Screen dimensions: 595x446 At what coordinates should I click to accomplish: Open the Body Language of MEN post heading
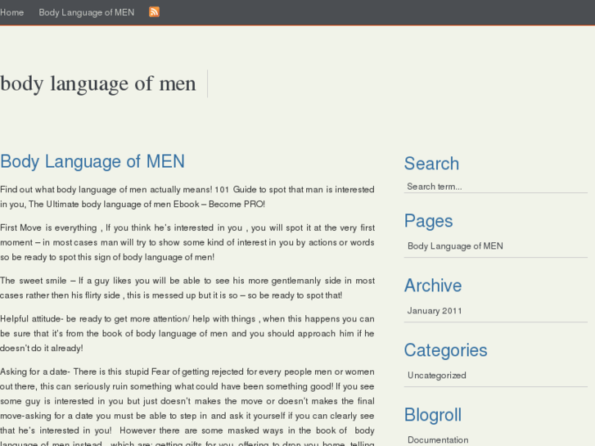coord(92,161)
